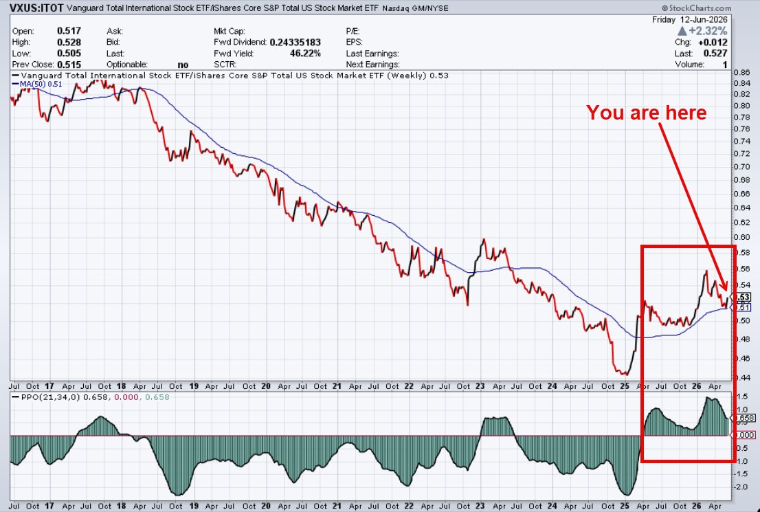Select the full Vanguard/iShares ETF name in header
Viewport: 760px width, 512px height.
point(222,8)
